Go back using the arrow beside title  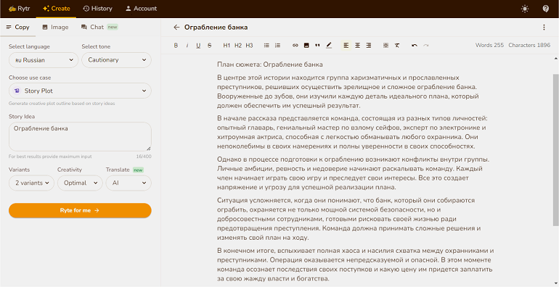click(176, 27)
